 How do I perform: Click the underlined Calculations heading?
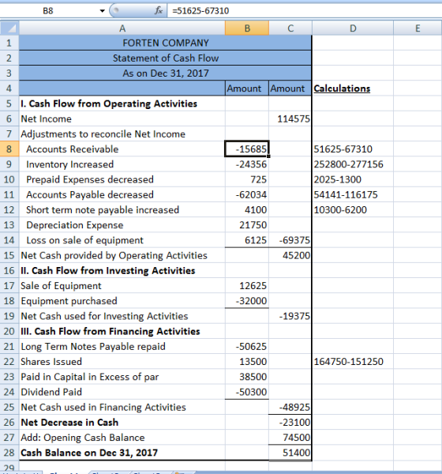point(342,88)
